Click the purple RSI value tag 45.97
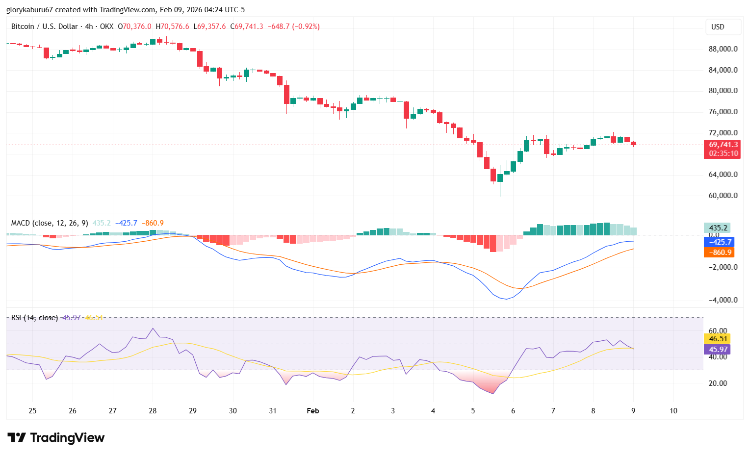The height and width of the screenshot is (456, 750). tap(718, 350)
